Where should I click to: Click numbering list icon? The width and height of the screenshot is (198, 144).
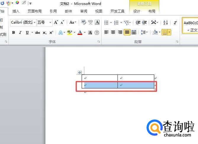pos(116,22)
